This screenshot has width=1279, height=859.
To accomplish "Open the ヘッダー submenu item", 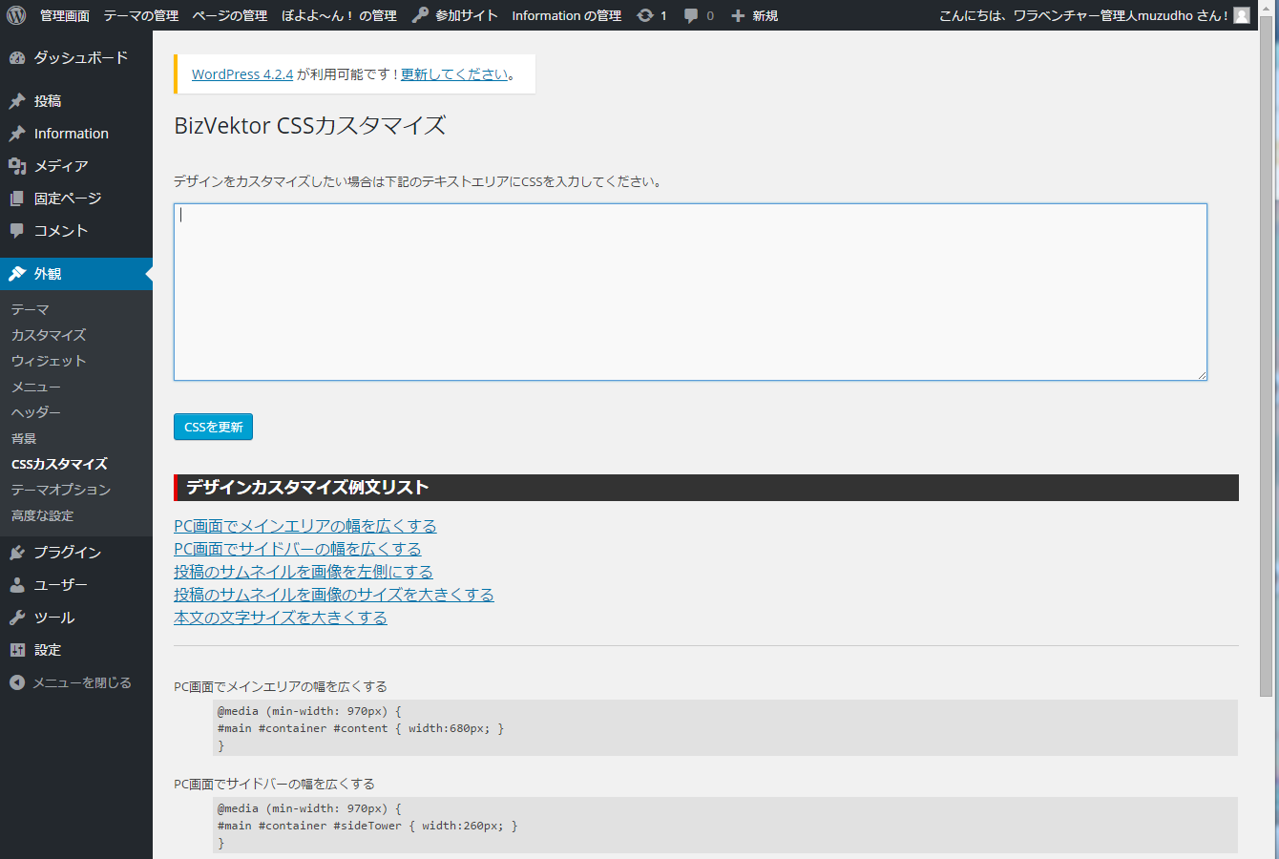I will [x=36, y=412].
